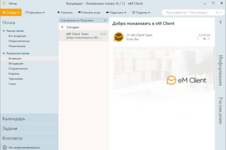The width and height of the screenshot is (226, 150).
Task: Open the Помеченные folder
Action: point(17,46)
